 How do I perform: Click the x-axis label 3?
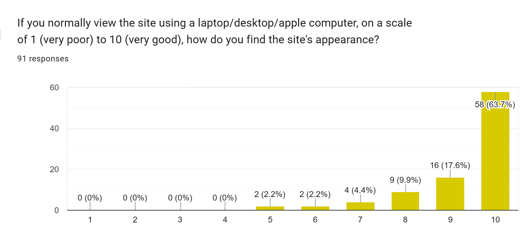pyautogui.click(x=180, y=220)
